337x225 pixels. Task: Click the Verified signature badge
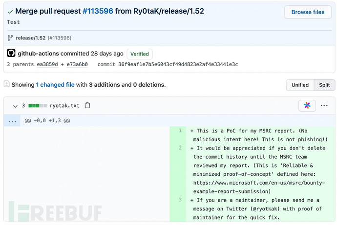point(140,54)
